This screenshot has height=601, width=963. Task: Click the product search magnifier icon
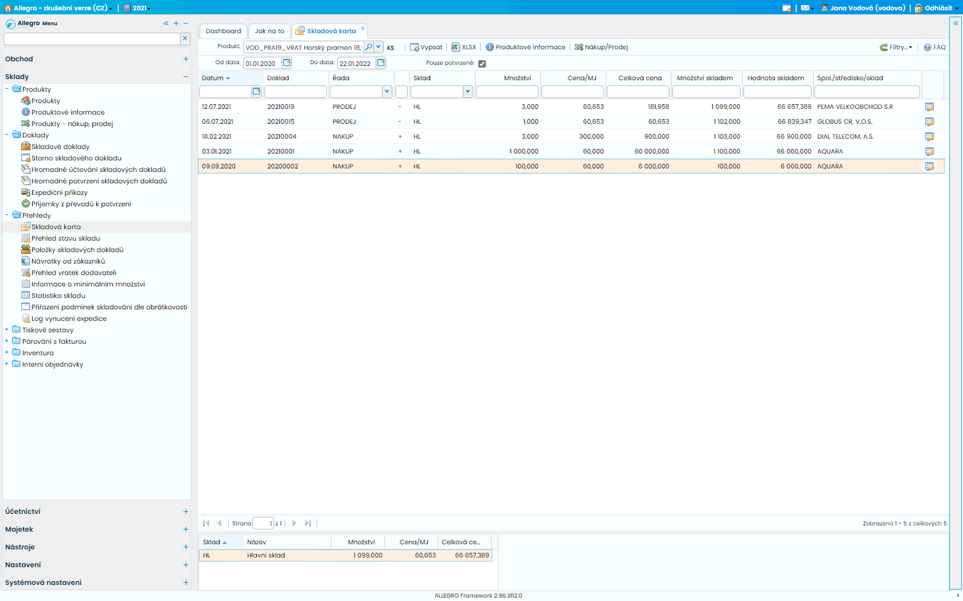coord(369,47)
